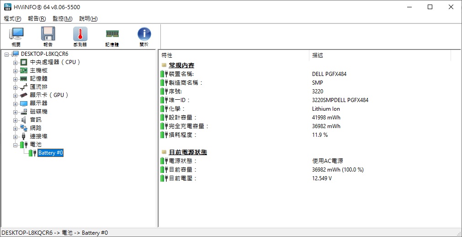Click the 顯示卡 GPU card icon
Image resolution: width=462 pixels, height=237 pixels.
(24, 95)
